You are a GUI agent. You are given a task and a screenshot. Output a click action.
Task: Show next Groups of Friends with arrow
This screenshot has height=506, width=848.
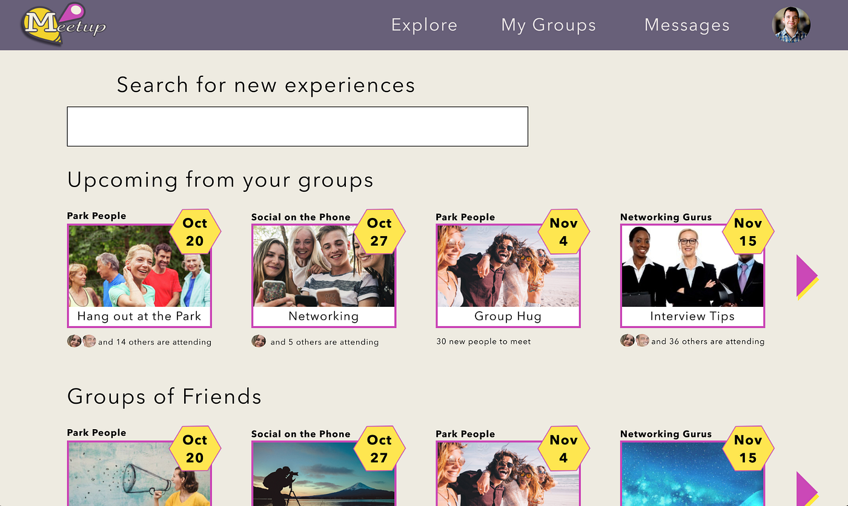pyautogui.click(x=807, y=488)
